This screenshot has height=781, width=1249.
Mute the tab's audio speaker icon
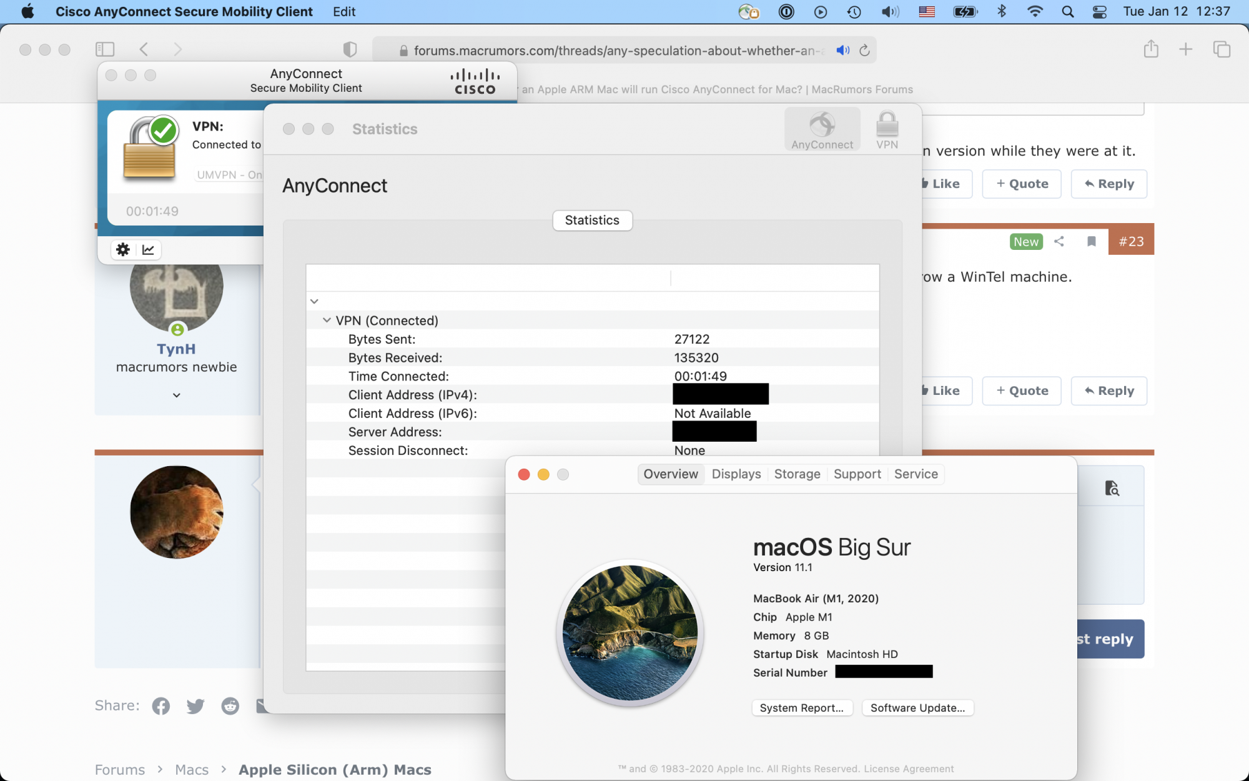click(842, 51)
